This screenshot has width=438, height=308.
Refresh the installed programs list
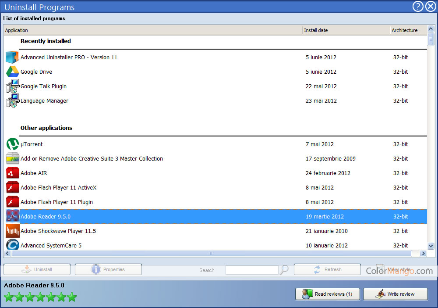tap(327, 269)
